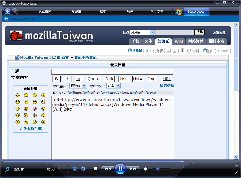The image size is (241, 178).
Task: Adjust the volume slider
Action: (x=161, y=169)
